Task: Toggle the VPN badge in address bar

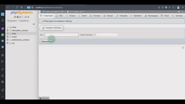Action: [29, 8]
